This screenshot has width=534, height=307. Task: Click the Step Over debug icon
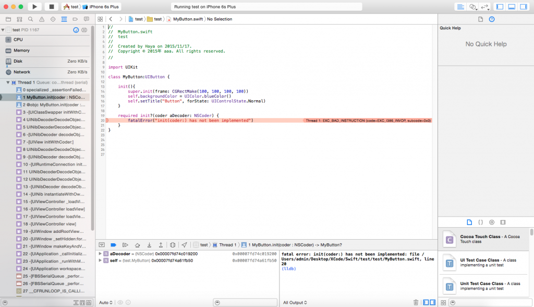pos(137,244)
